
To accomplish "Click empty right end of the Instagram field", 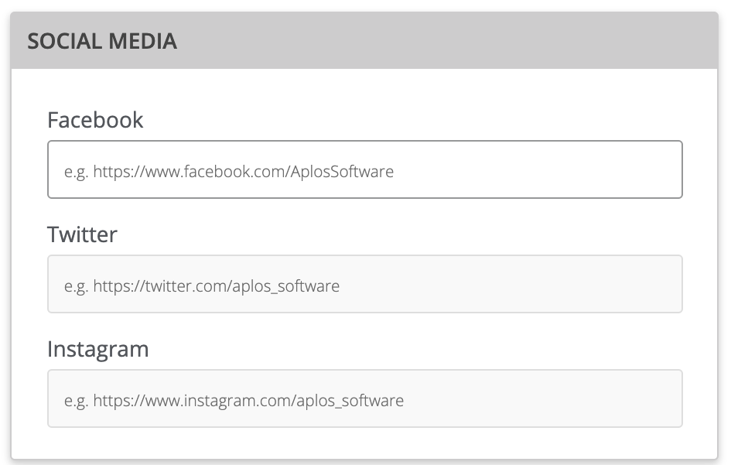I will [606, 398].
